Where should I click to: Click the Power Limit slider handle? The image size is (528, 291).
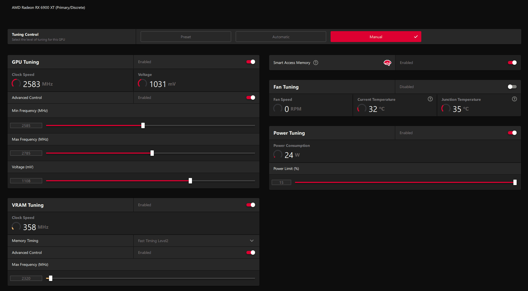[515, 182]
